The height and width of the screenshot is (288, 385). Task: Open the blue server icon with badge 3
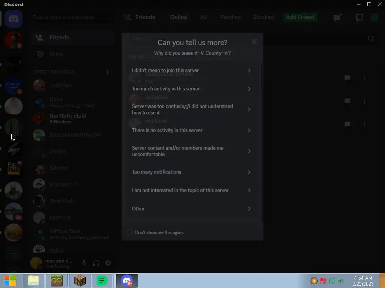[x=14, y=85]
